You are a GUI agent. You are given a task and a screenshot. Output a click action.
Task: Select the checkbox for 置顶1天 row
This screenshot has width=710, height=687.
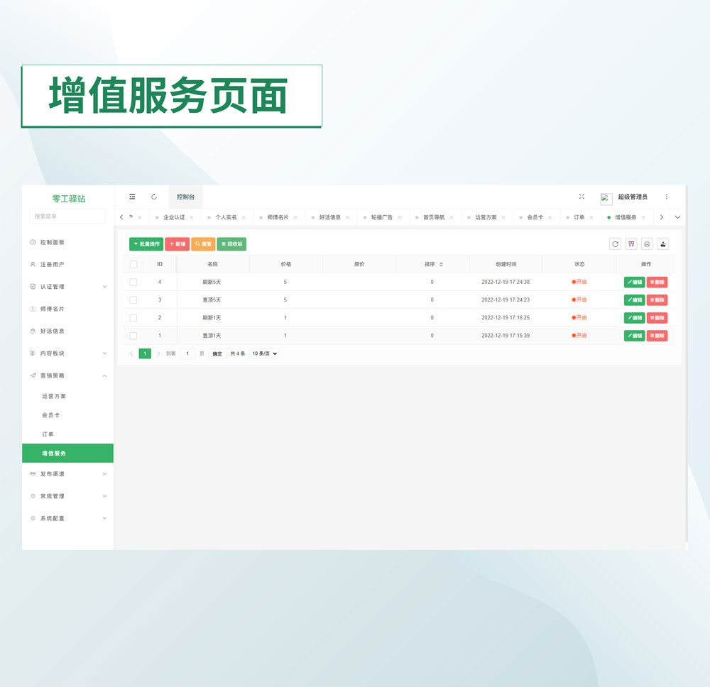click(x=133, y=336)
